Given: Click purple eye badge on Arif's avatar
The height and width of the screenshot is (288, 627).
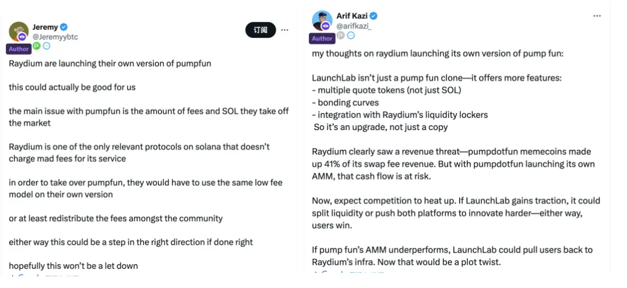Looking at the screenshot, I should click(326, 26).
